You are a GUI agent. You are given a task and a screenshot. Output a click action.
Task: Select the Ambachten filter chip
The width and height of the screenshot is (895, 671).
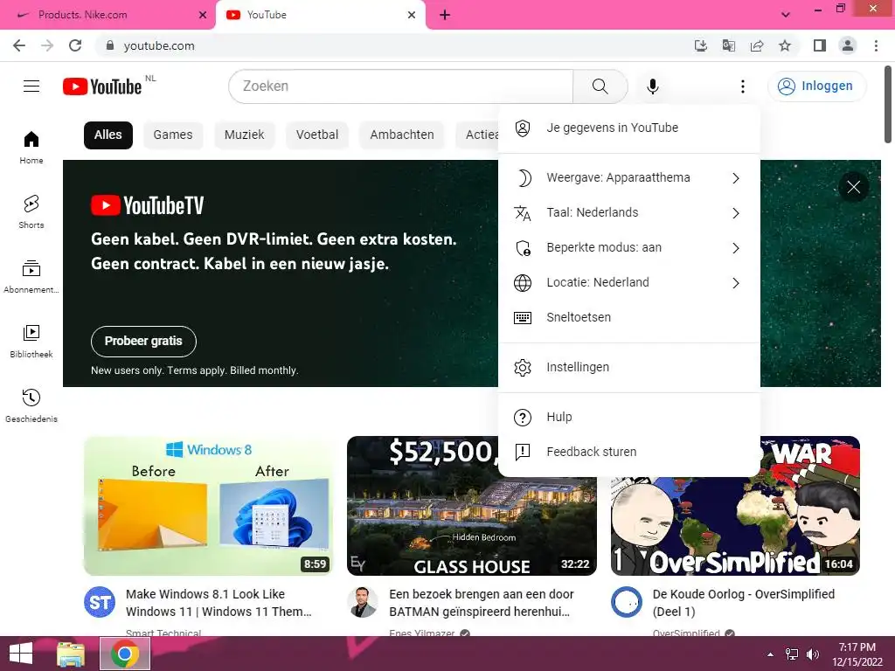[x=402, y=135]
